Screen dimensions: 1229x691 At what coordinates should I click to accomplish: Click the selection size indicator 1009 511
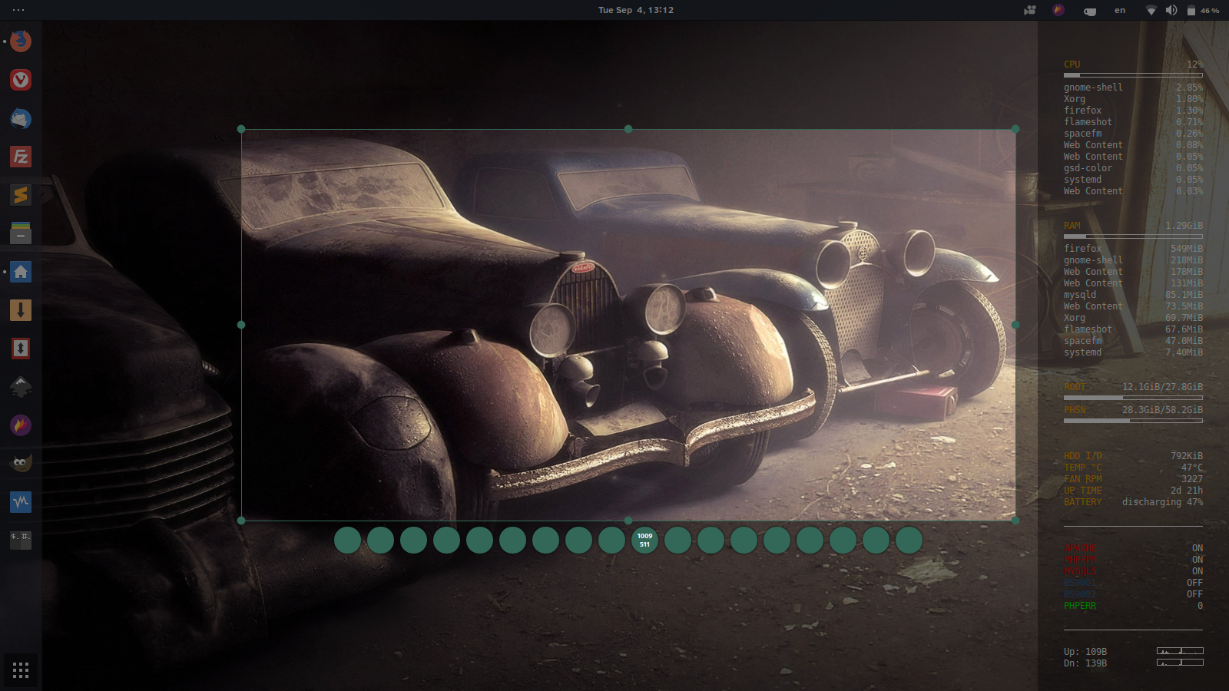pos(644,540)
